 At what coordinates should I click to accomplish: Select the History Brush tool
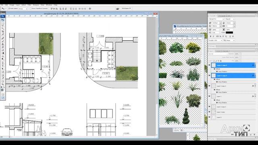[3, 47]
